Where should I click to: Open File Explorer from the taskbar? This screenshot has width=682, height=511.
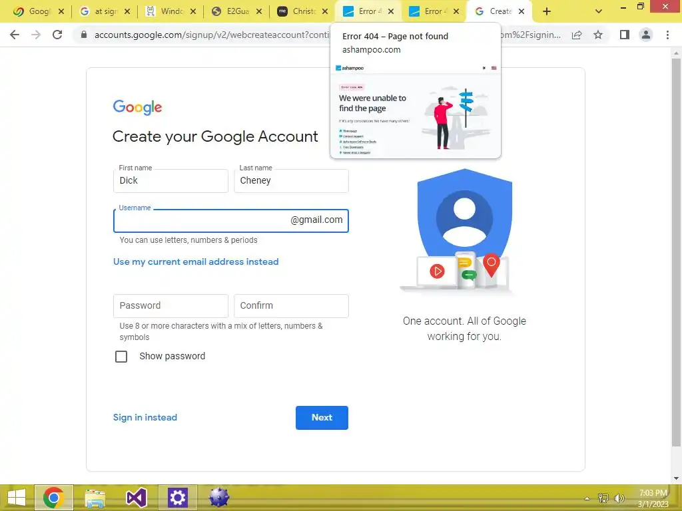95,498
